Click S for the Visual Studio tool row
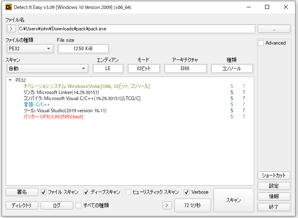Screen dimensions: 298x218 pos(232,111)
